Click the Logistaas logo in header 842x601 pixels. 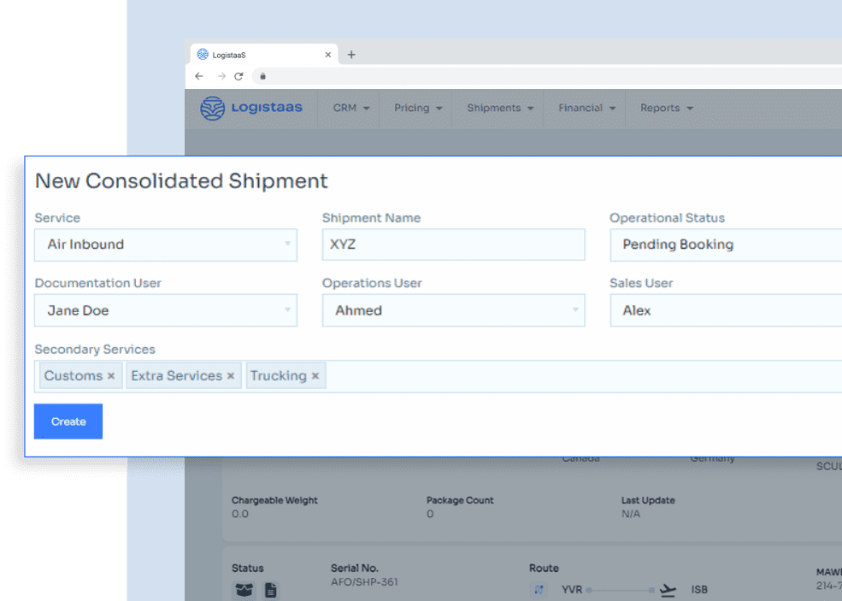point(250,108)
